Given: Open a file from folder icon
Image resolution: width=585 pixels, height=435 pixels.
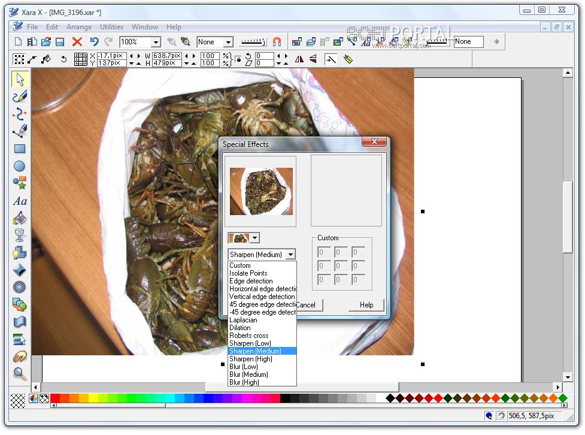Looking at the screenshot, I should tap(46, 41).
